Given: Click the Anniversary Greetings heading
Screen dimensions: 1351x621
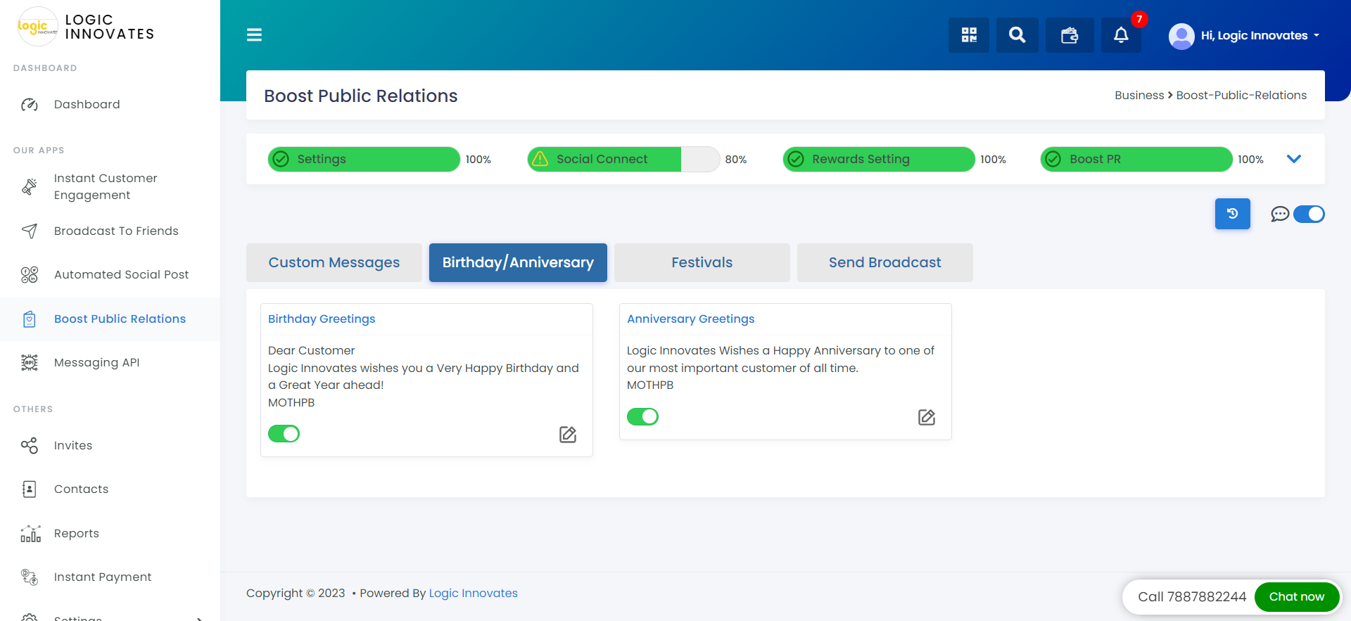Looking at the screenshot, I should click(691, 319).
